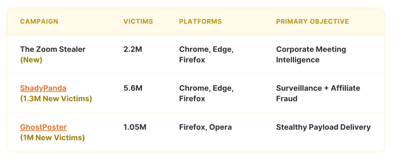Open the ShadyPanda campaign link
The height and width of the screenshot is (160, 394).
tap(43, 88)
